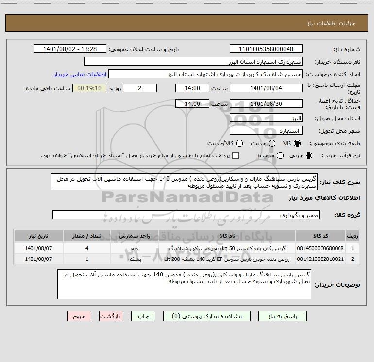The height and width of the screenshot is (362, 374).
Task: Select the جزیی purchase type radio
Action: pyautogui.click(x=308, y=155)
